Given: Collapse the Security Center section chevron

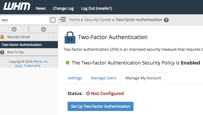Looking at the screenshot, I should [x=53, y=37].
